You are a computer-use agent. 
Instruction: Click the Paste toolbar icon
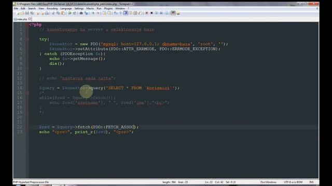pyautogui.click(x=63, y=13)
